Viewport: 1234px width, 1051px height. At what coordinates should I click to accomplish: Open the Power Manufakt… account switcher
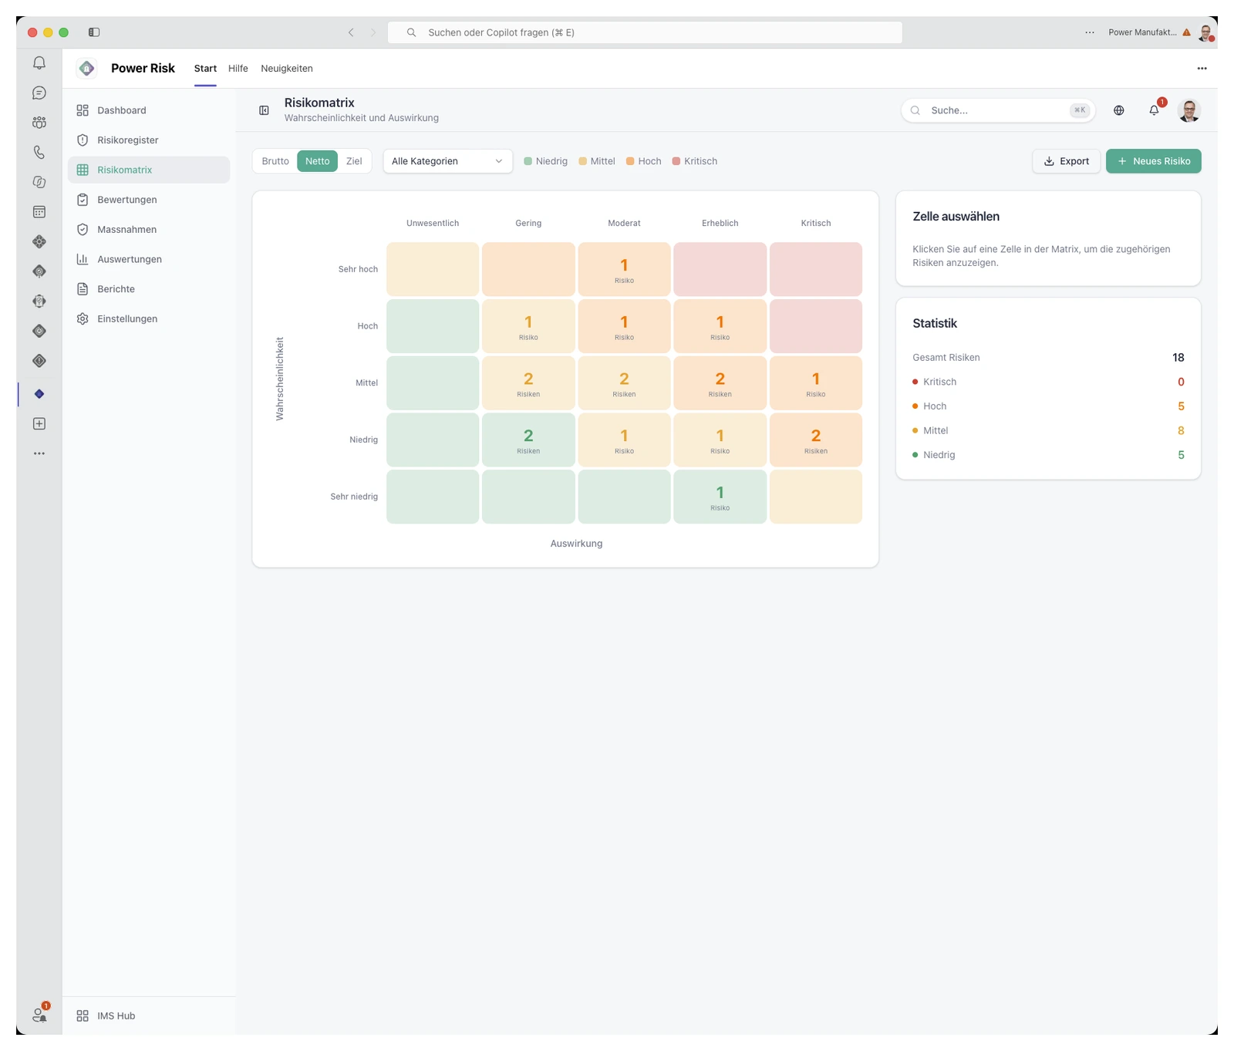click(x=1148, y=32)
